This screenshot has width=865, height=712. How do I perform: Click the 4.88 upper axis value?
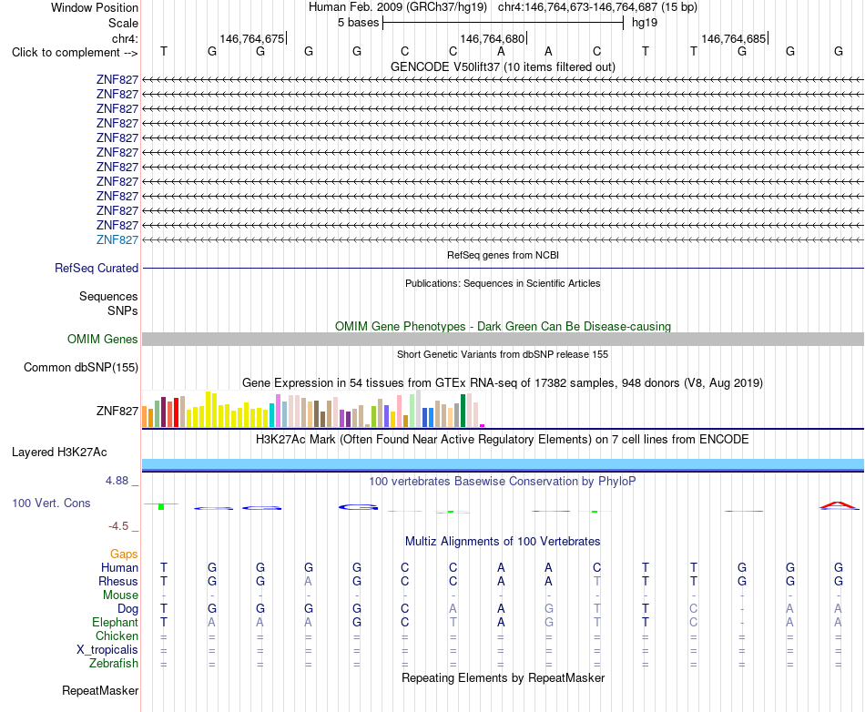(117, 481)
